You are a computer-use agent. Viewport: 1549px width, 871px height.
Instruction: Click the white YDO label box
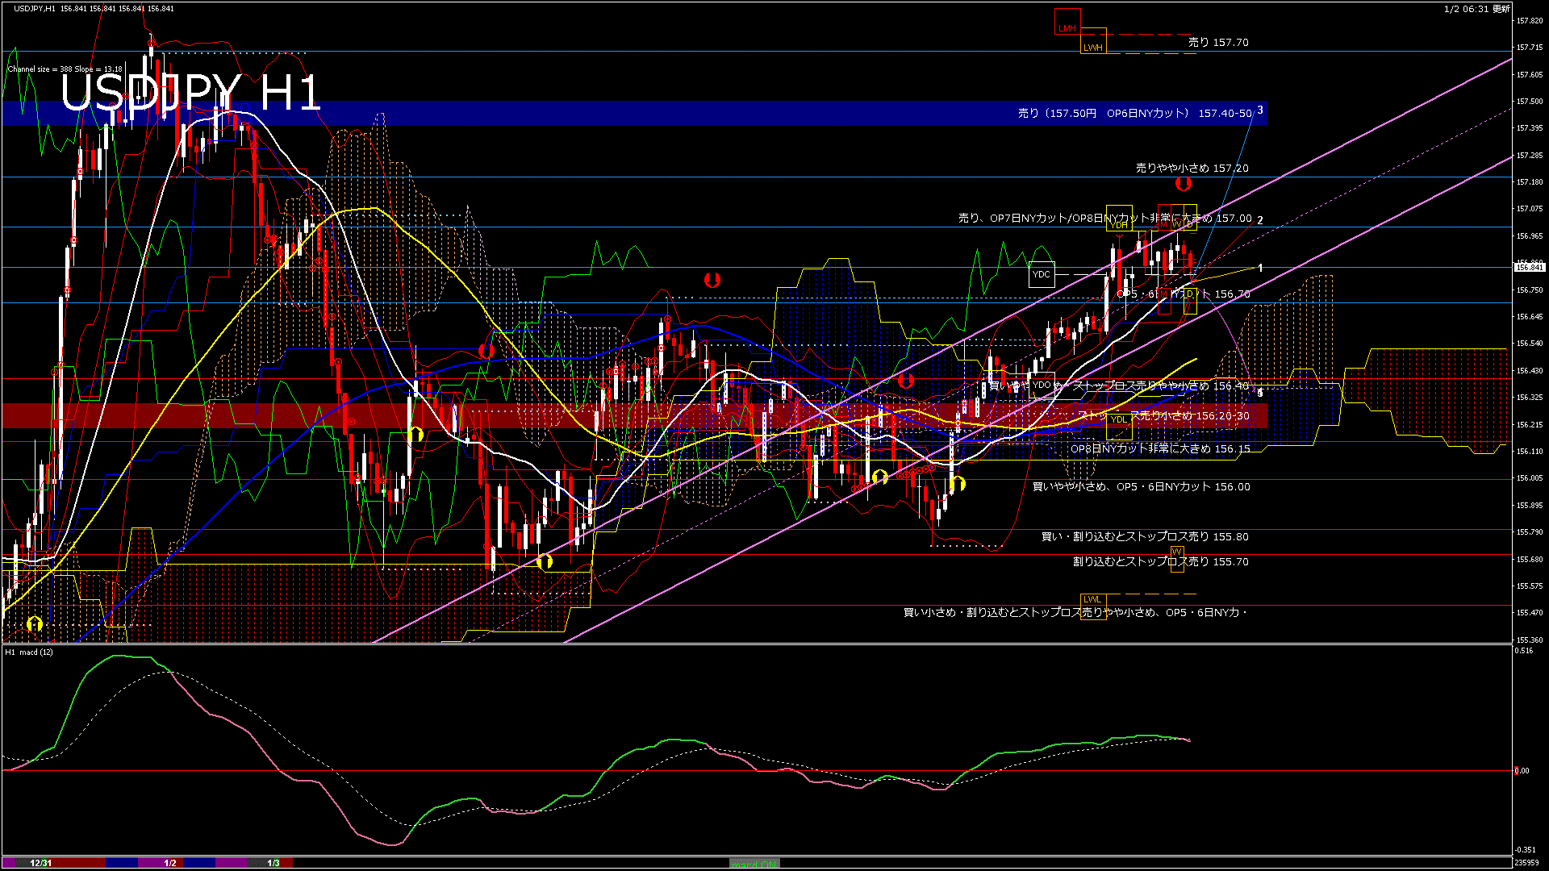[1042, 385]
